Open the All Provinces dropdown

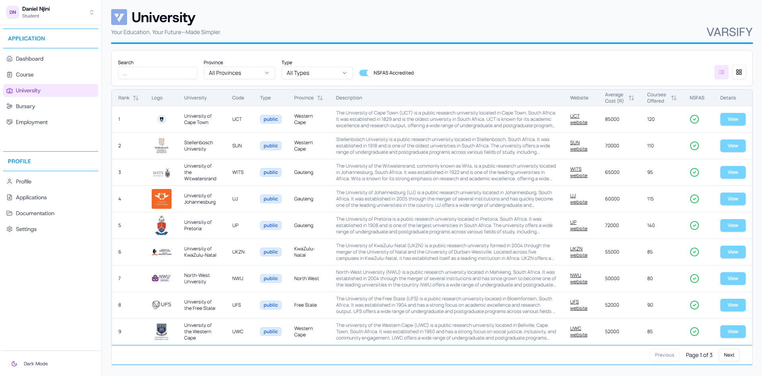click(239, 73)
